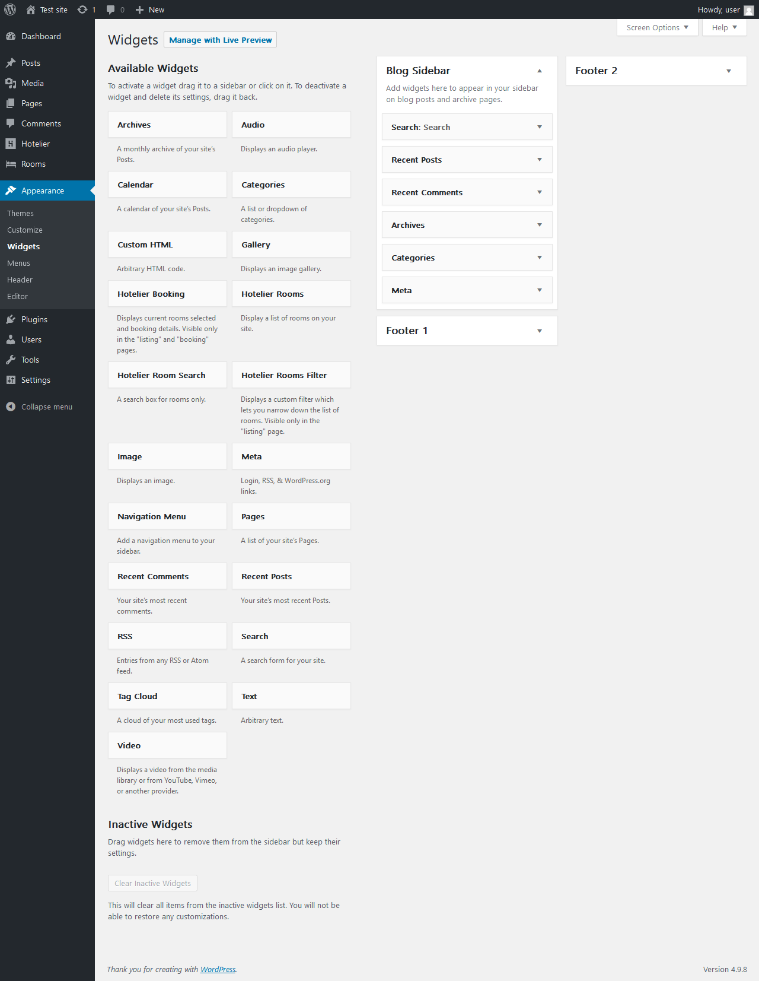Click the Dashboard gauge icon
The width and height of the screenshot is (759, 981).
tap(11, 36)
